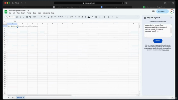Open the 100% zoom dropdown

click(36, 17)
